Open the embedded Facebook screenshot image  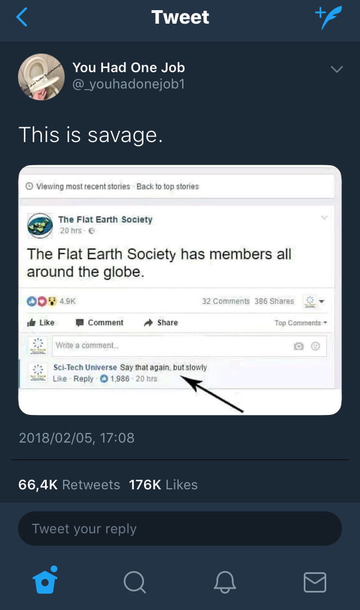[180, 290]
